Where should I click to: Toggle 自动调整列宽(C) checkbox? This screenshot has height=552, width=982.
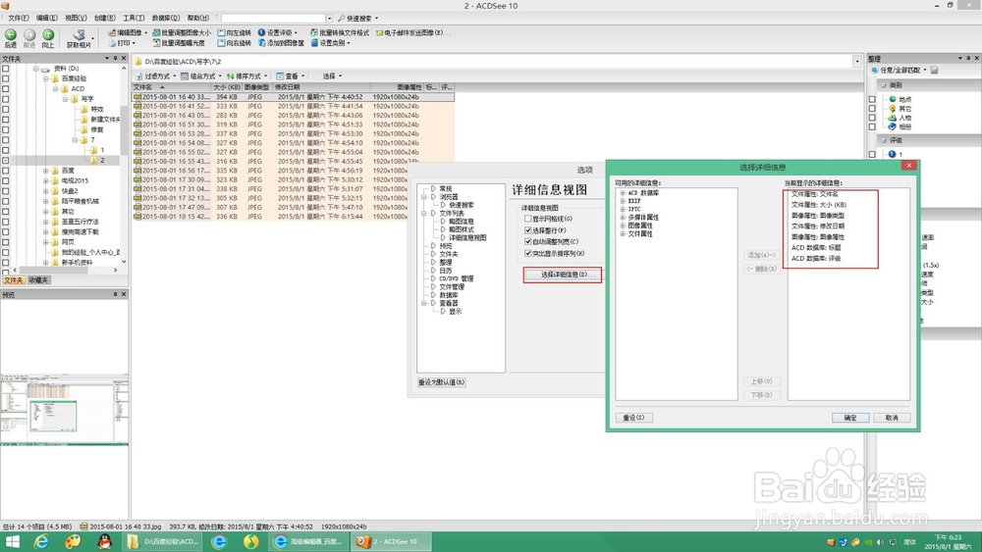coord(528,241)
